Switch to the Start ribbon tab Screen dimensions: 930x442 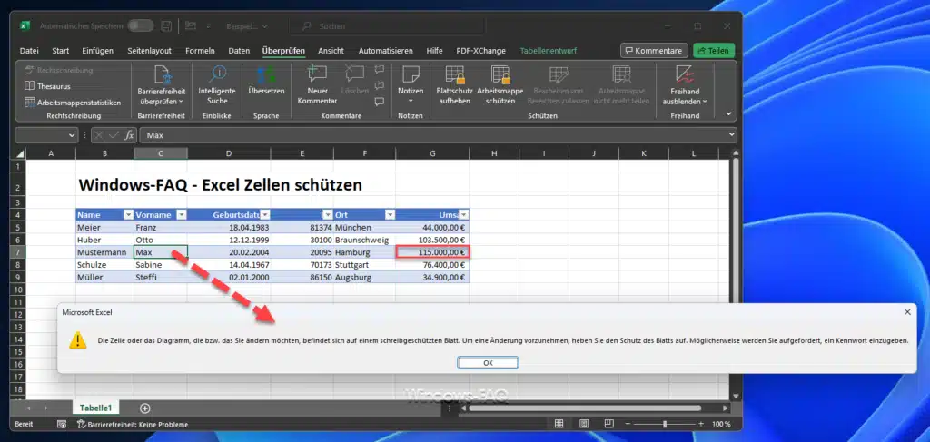(x=61, y=51)
